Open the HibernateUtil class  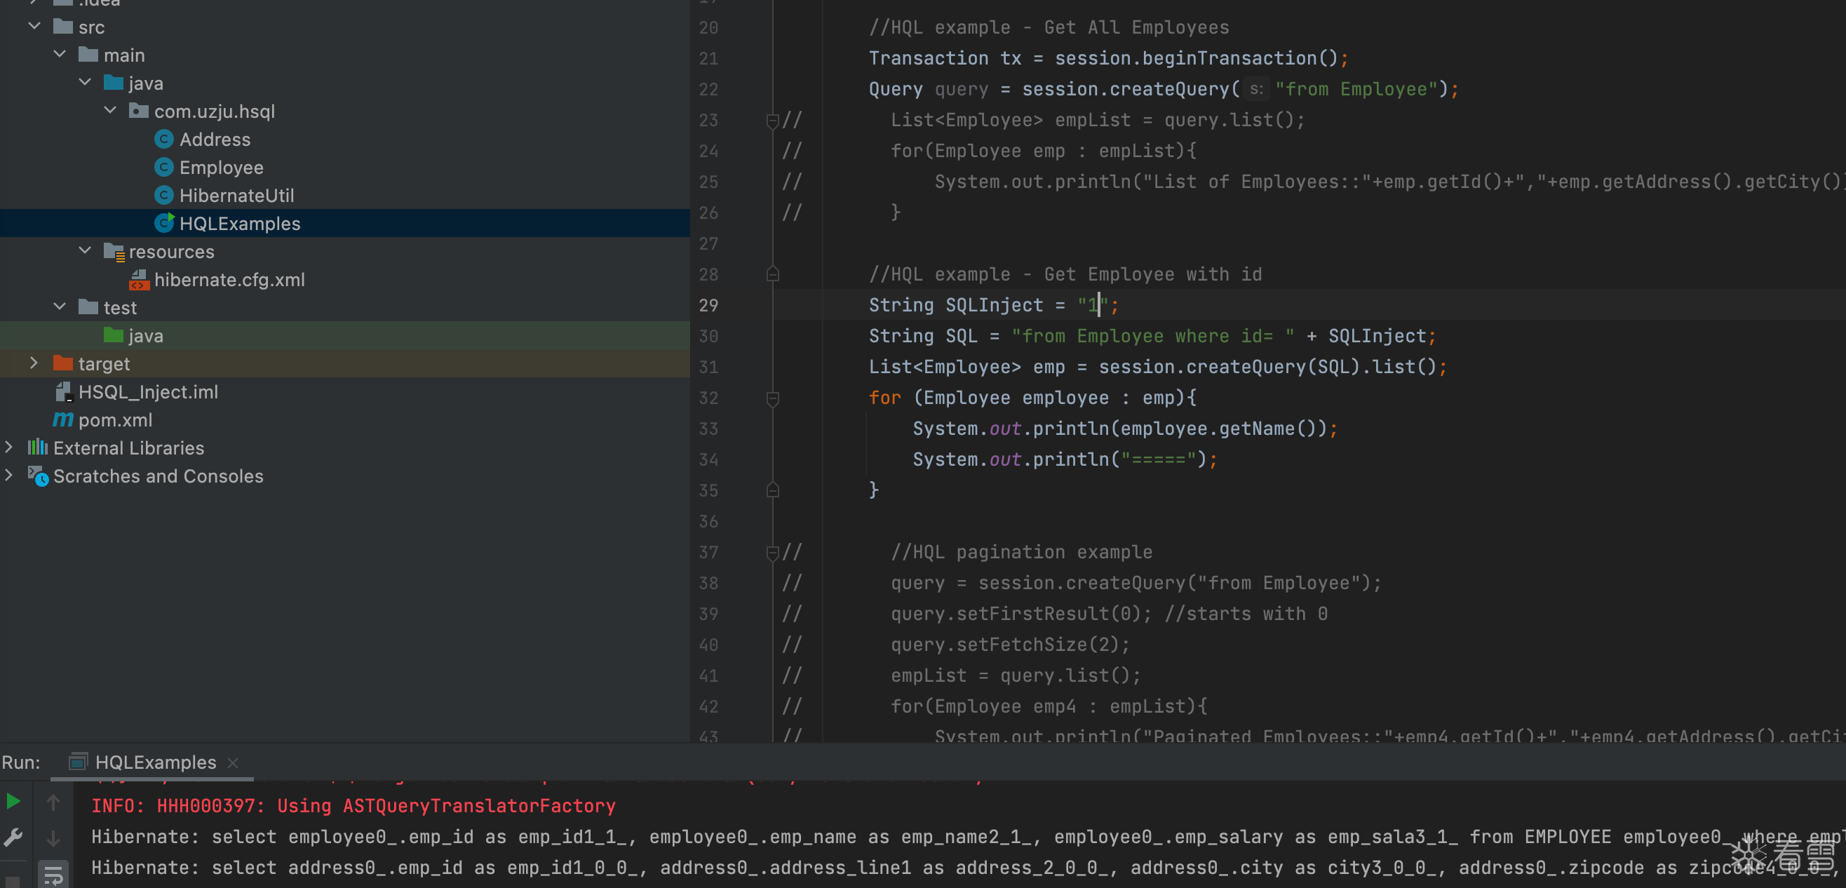coord(236,196)
